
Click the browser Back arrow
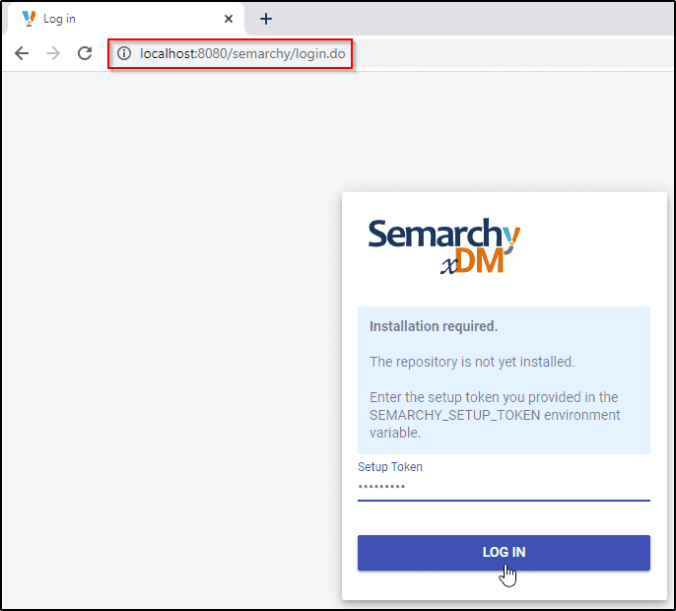[x=22, y=53]
